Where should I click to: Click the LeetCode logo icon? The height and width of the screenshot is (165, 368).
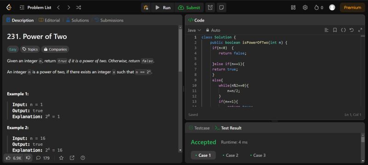pyautogui.click(x=9, y=7)
